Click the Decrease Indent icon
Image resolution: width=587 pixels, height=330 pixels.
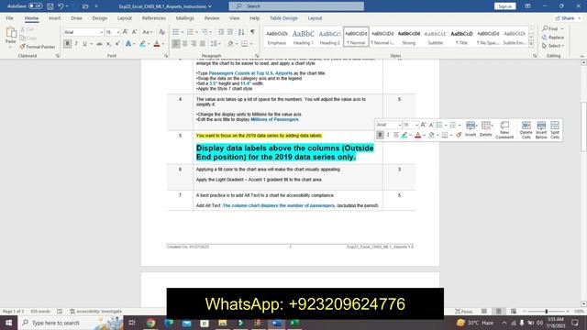click(x=221, y=32)
